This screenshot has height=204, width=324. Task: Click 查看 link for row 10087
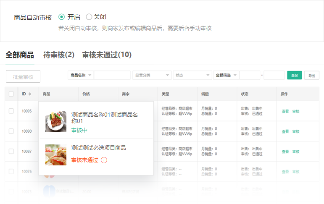tap(285, 152)
